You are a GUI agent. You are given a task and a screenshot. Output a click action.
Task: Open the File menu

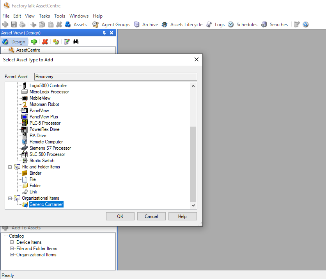coord(6,16)
